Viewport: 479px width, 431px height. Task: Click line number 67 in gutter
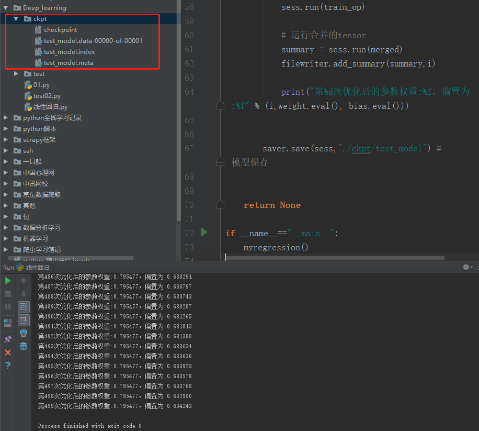189,148
